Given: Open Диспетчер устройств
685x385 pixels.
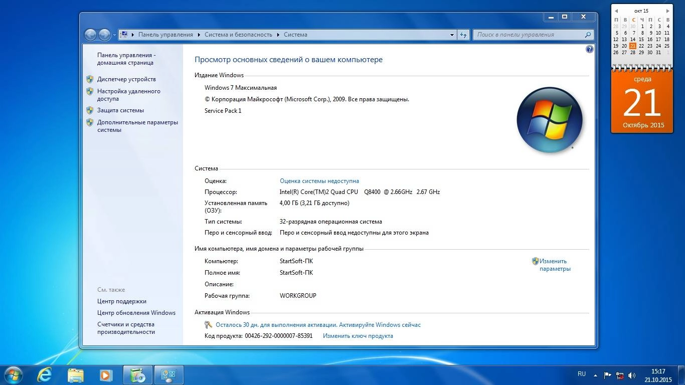Looking at the screenshot, I should pos(126,79).
